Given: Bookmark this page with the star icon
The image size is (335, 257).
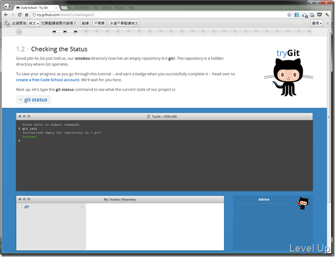Looking at the screenshot, I should coord(289,15).
